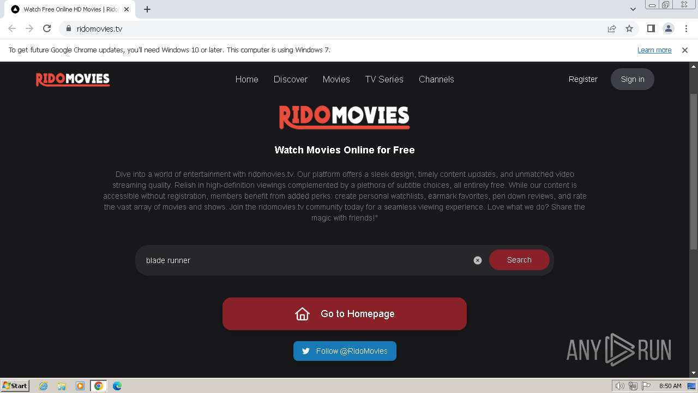The width and height of the screenshot is (698, 393).
Task: Open the Chrome three-dot menu
Action: coord(686,28)
